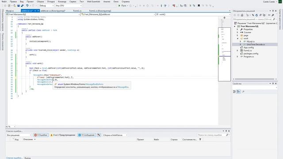This screenshot has height=159, width=283.
Task: Select packages.config in Solution Explorer
Action: [251, 53]
